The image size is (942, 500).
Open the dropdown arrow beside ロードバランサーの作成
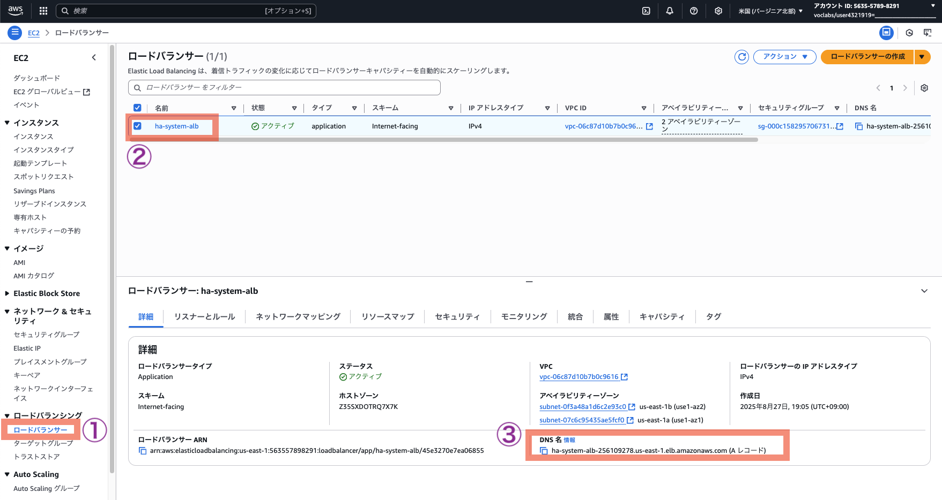pos(922,57)
